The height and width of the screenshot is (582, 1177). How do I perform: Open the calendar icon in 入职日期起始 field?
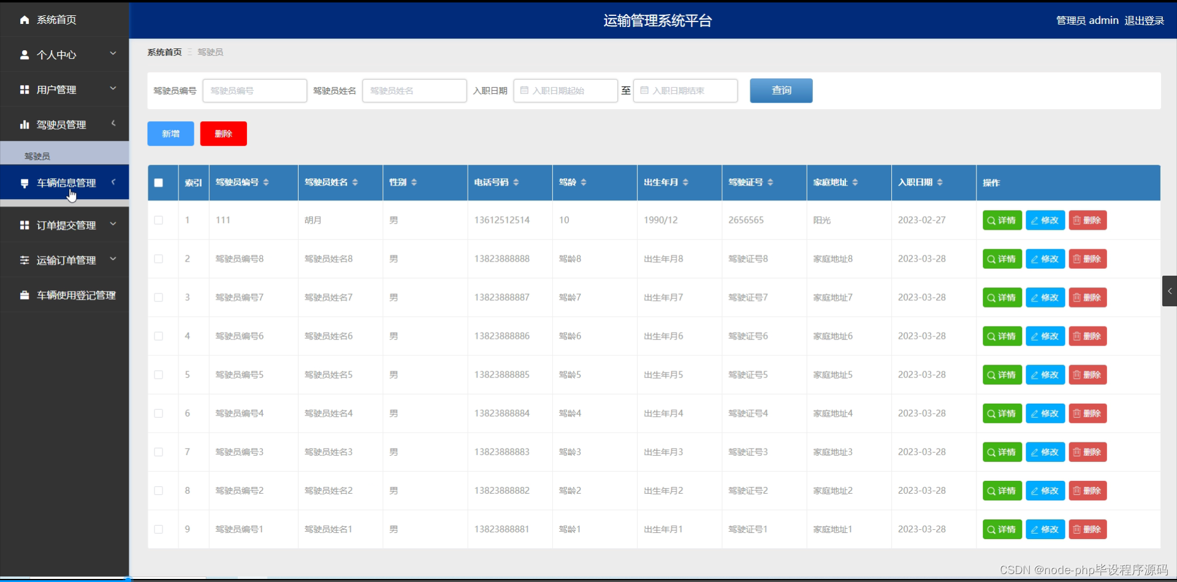click(524, 90)
